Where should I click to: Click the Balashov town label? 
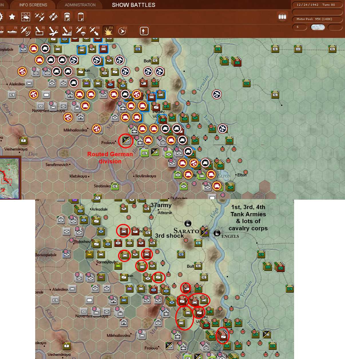point(82,241)
